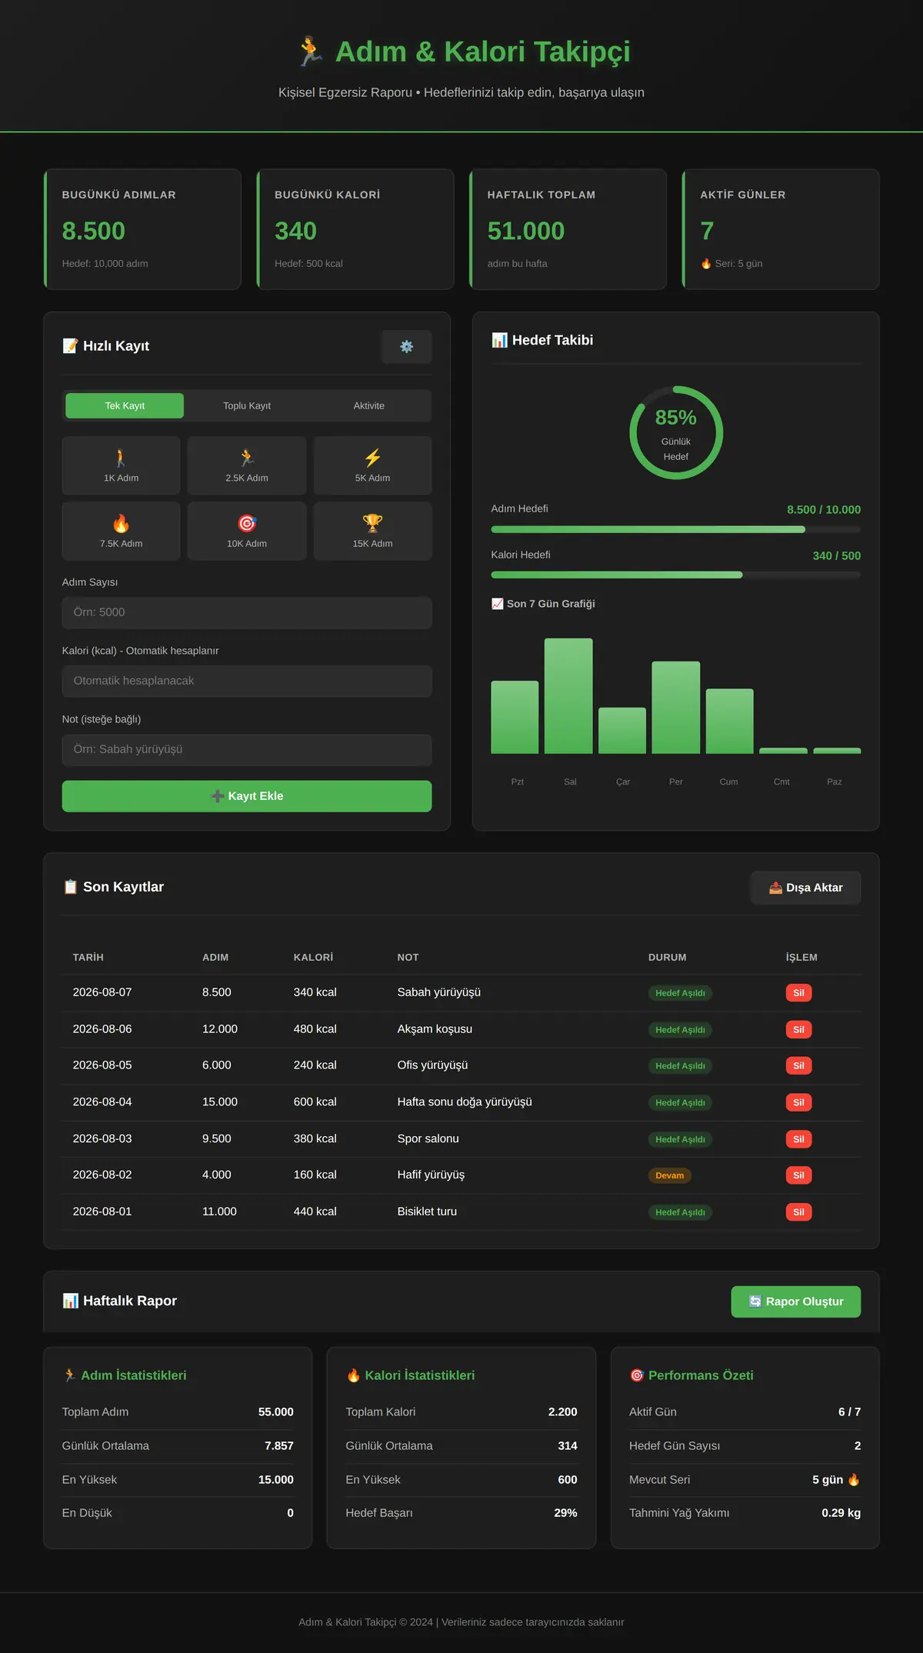The height and width of the screenshot is (1653, 923).
Task: Click the Per bar in the chart
Action: pyautogui.click(x=676, y=707)
